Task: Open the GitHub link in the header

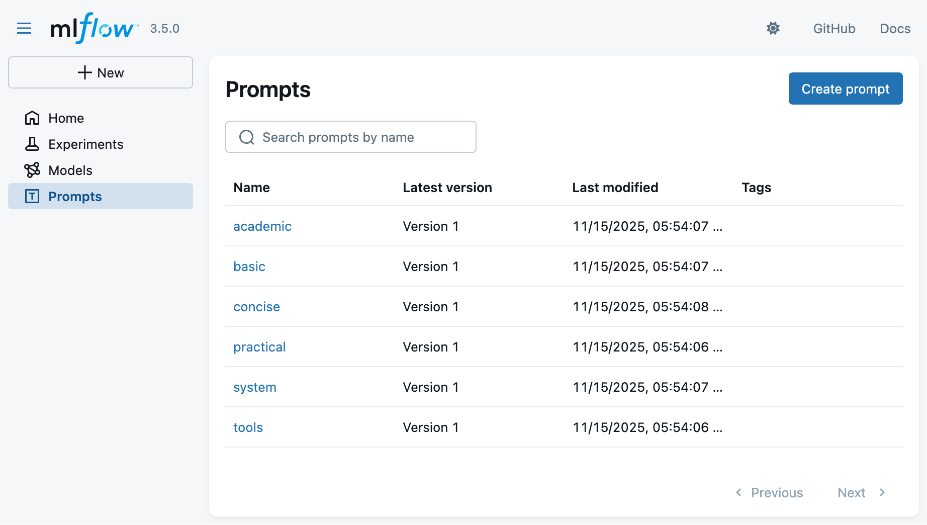Action: click(x=834, y=29)
